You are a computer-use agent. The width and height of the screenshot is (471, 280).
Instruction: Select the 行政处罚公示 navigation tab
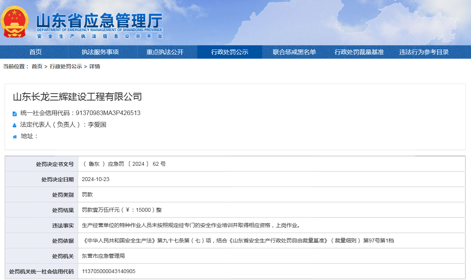[230, 52]
